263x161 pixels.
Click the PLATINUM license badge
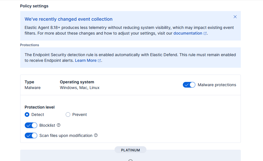pyautogui.click(x=131, y=150)
